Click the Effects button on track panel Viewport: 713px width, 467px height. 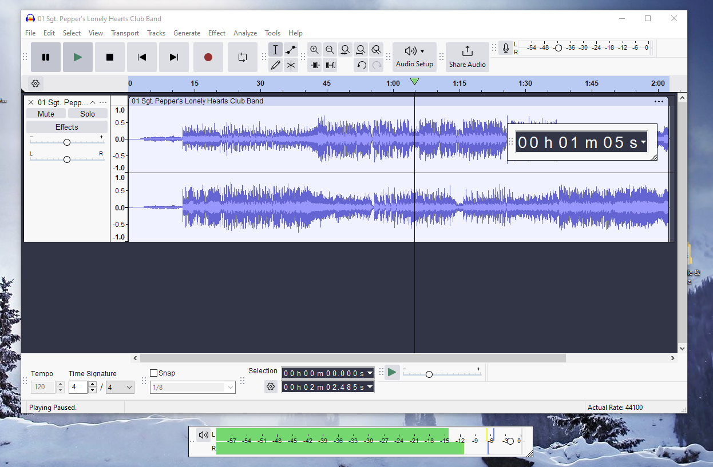(67, 126)
